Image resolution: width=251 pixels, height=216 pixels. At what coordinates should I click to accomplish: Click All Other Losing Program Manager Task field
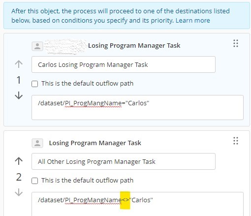pos(124,161)
